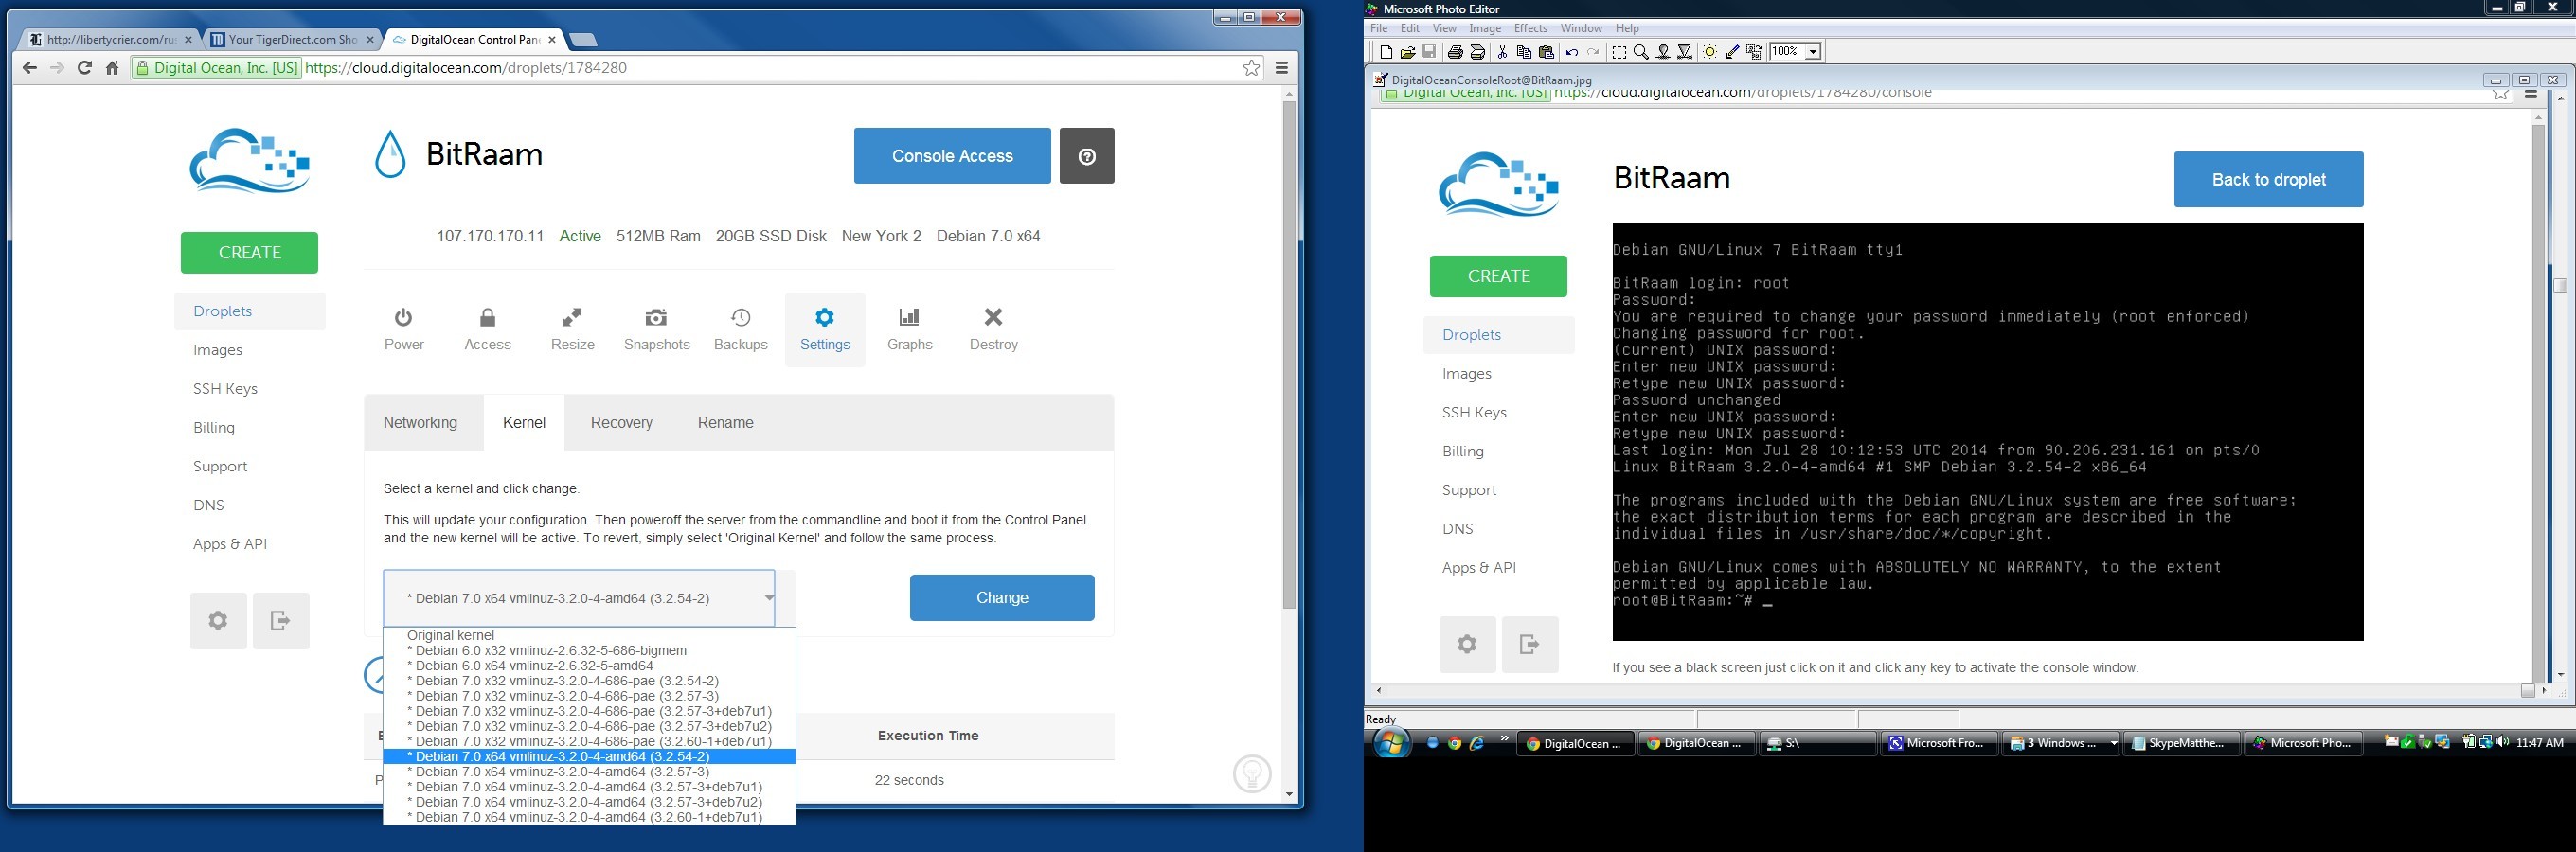Open Image Balance sun icon
Screen dimensions: 2576x852
pyautogui.click(x=1710, y=52)
